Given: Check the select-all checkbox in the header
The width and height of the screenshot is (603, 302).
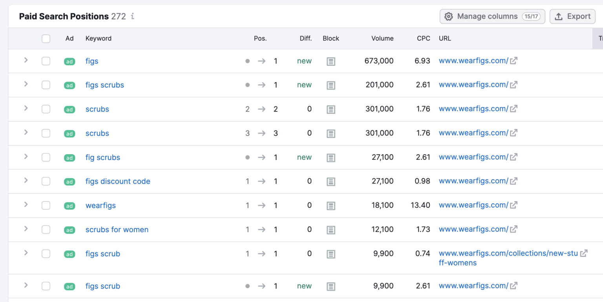Looking at the screenshot, I should coord(46,38).
